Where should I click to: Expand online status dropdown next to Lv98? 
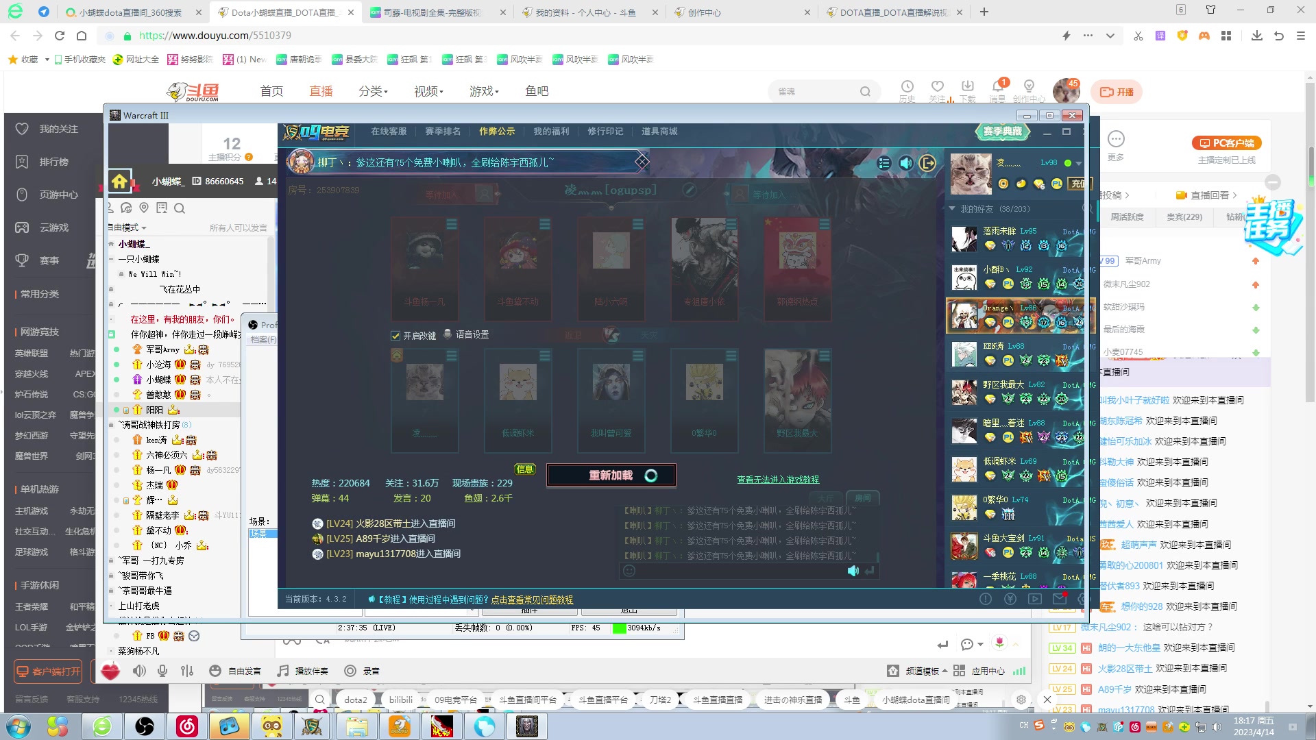click(x=1078, y=163)
